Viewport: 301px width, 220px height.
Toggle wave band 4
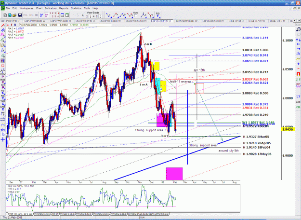[x=93, y=17]
